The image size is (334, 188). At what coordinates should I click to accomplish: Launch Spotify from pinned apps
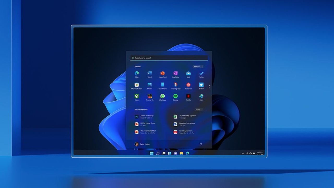pos(175,96)
